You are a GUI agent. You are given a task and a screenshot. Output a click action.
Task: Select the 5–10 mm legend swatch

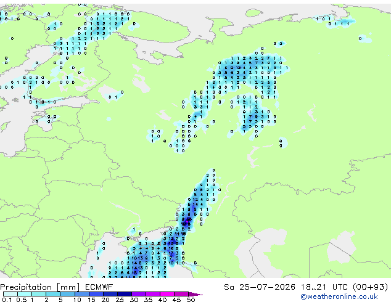click(67, 294)
